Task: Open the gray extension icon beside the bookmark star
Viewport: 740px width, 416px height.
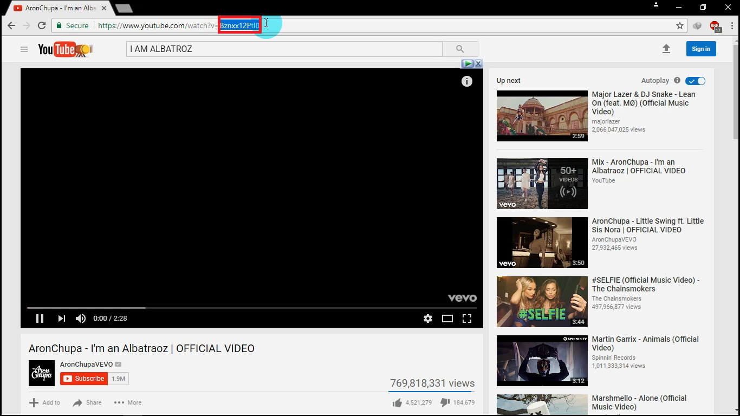Action: [697, 25]
